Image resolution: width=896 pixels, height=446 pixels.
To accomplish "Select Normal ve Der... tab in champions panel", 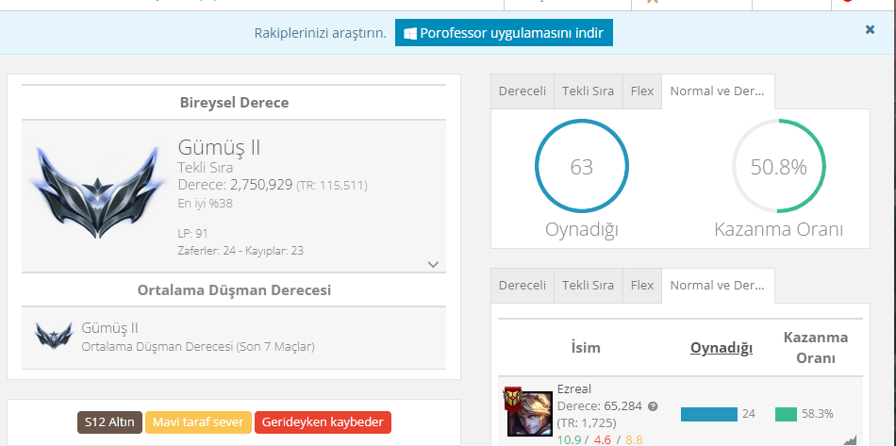I will 718,285.
